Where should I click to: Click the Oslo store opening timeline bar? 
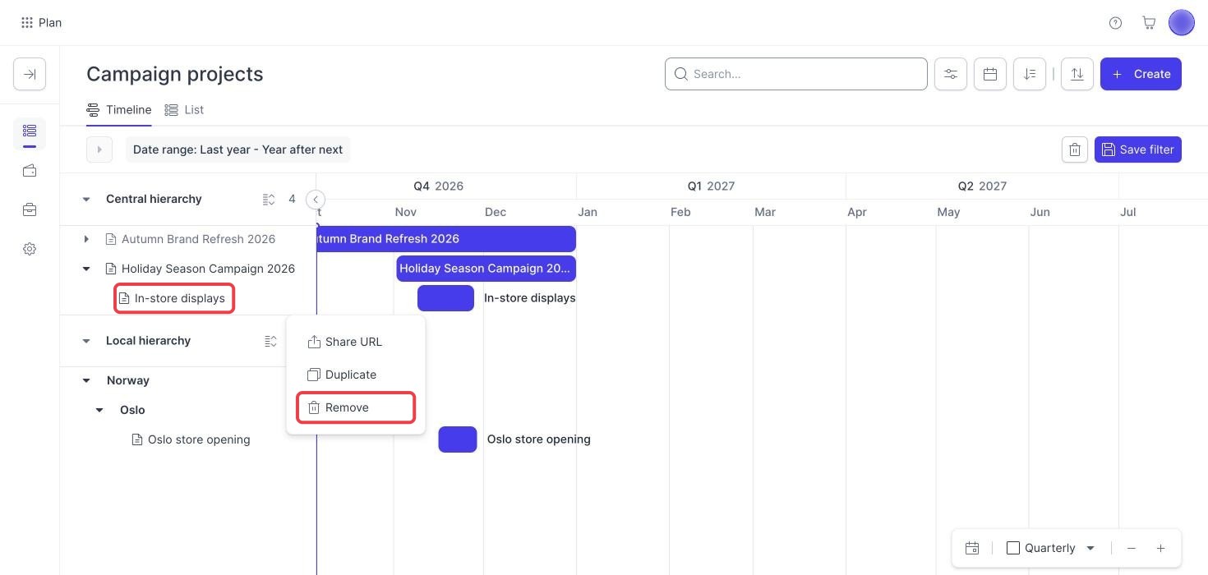coord(458,439)
